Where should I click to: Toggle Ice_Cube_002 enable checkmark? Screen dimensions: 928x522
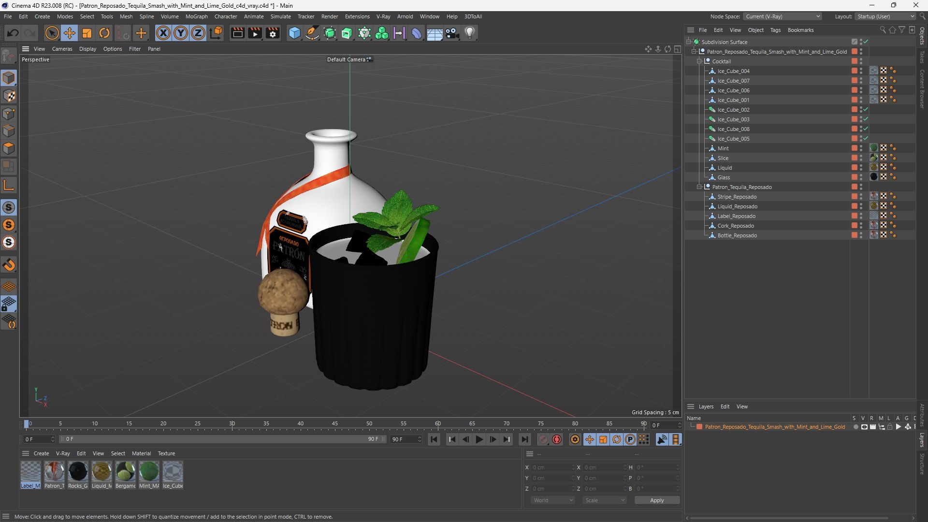[866, 109]
